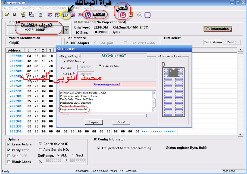This screenshot has height=174, width=247.
Task: Open the Project(P) menu
Action: (x=35, y=8)
